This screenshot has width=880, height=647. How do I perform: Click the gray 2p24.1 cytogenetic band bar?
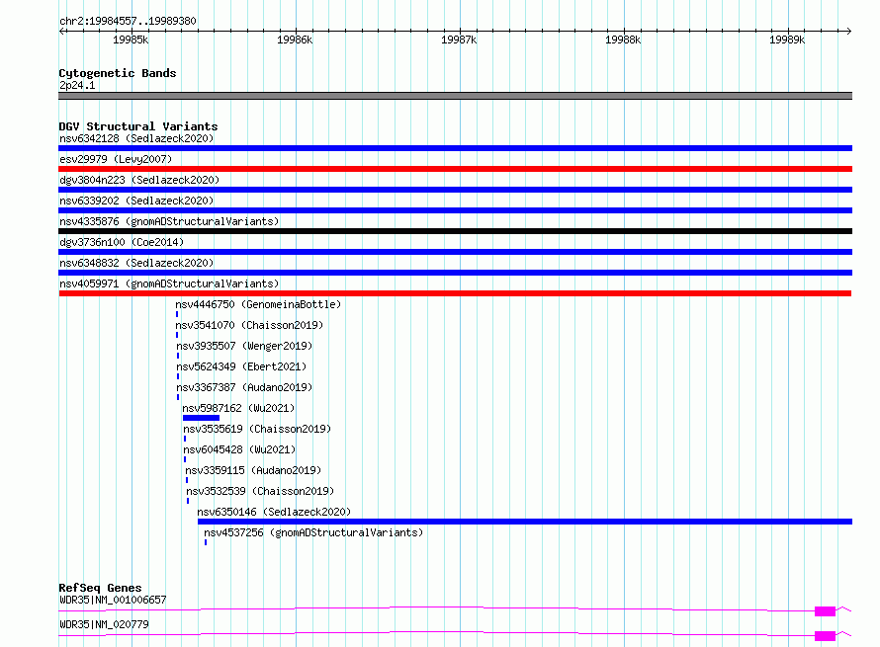455,96
